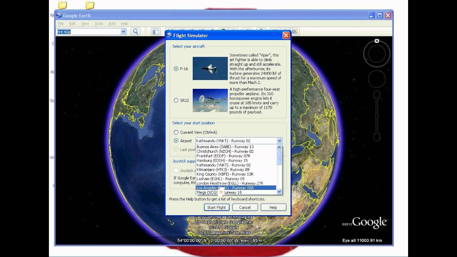This screenshot has width=457, height=257.
Task: Click the zoom-out end of the zoom slider
Action: point(377,137)
